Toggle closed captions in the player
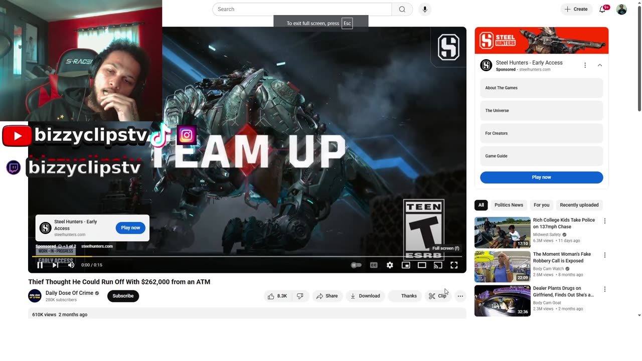 coord(374,265)
